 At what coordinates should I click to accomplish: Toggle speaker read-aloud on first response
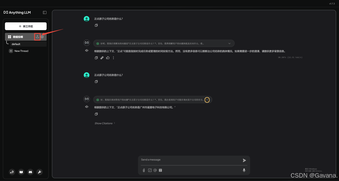pos(87,50)
